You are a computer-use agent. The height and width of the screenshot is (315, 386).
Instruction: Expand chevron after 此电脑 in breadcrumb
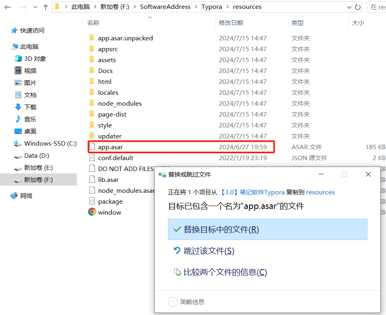tap(95, 7)
